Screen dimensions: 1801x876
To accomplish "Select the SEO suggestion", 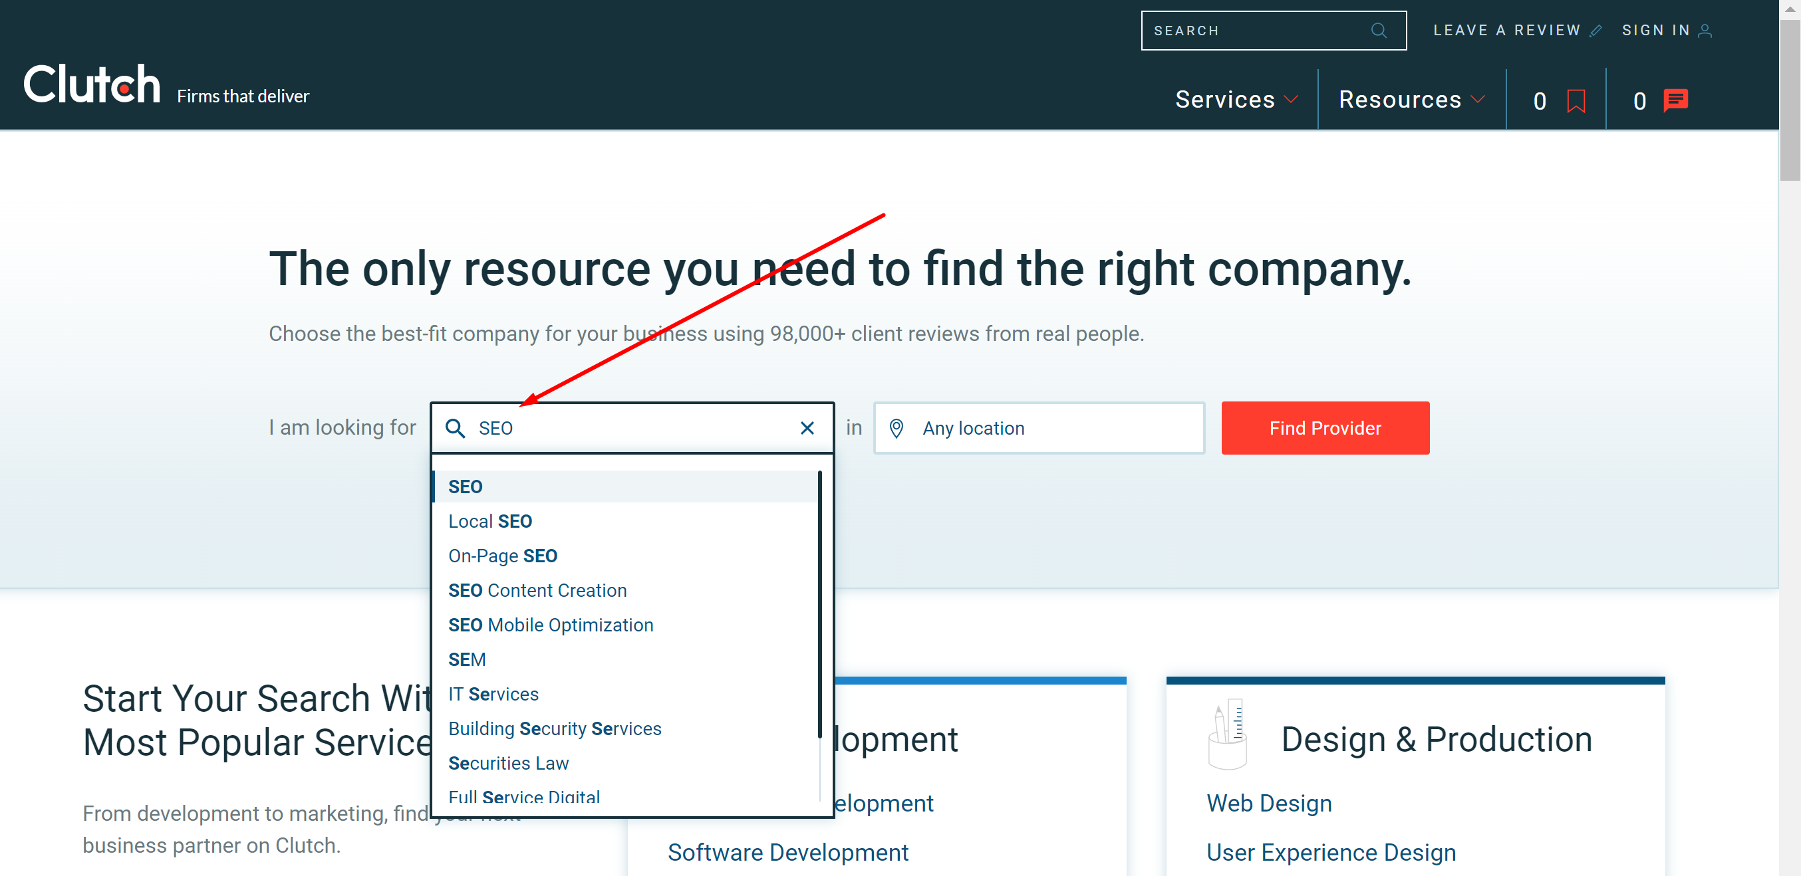I will coord(625,487).
